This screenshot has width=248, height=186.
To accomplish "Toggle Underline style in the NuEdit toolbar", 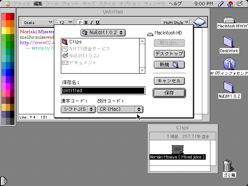I will click(97, 22).
